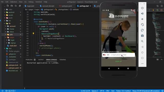164x92 pixels.
Task: Tap the SIGN UP button
Action: pos(118,61)
